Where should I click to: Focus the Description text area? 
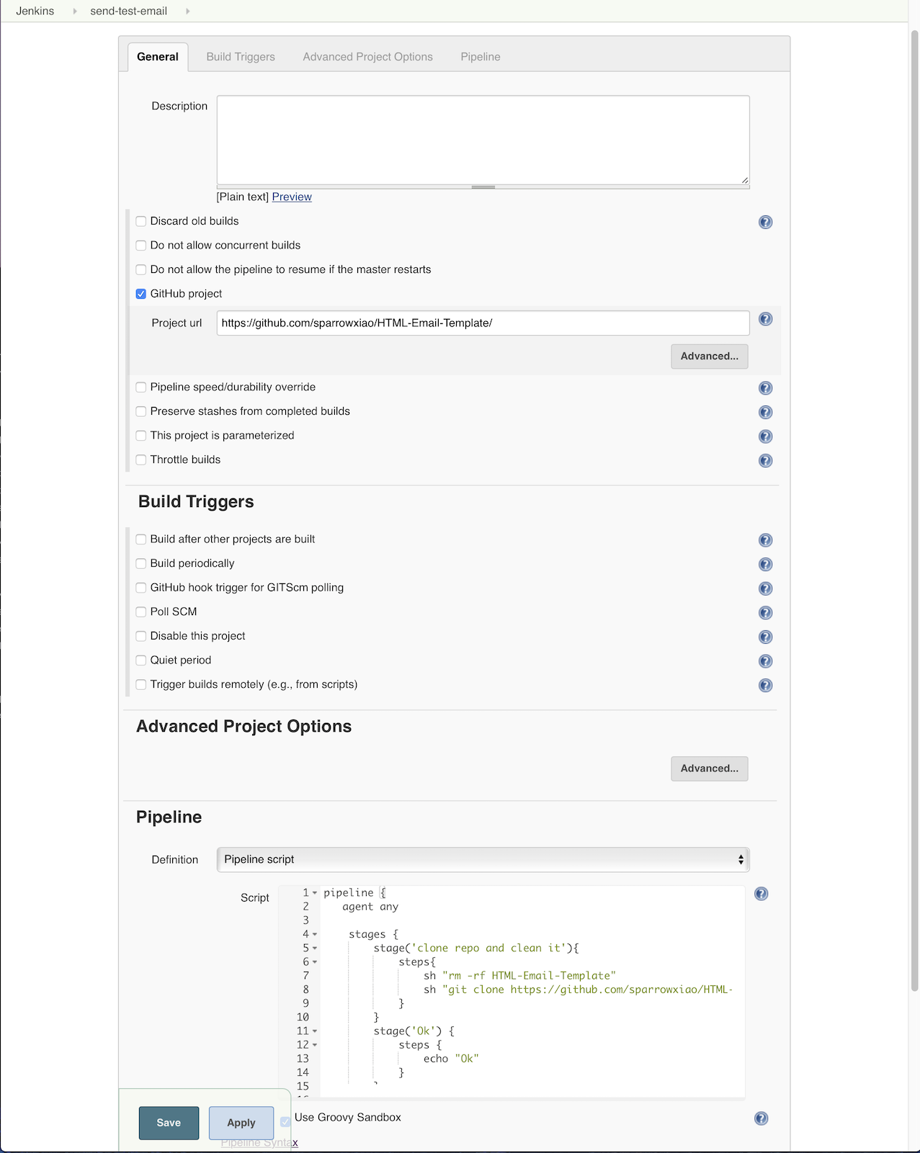click(483, 140)
